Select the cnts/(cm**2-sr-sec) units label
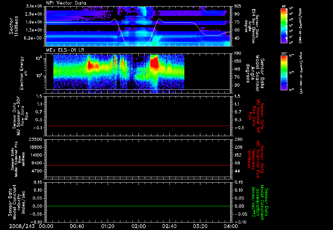Screen dimensions: 333x230 point(300,26)
